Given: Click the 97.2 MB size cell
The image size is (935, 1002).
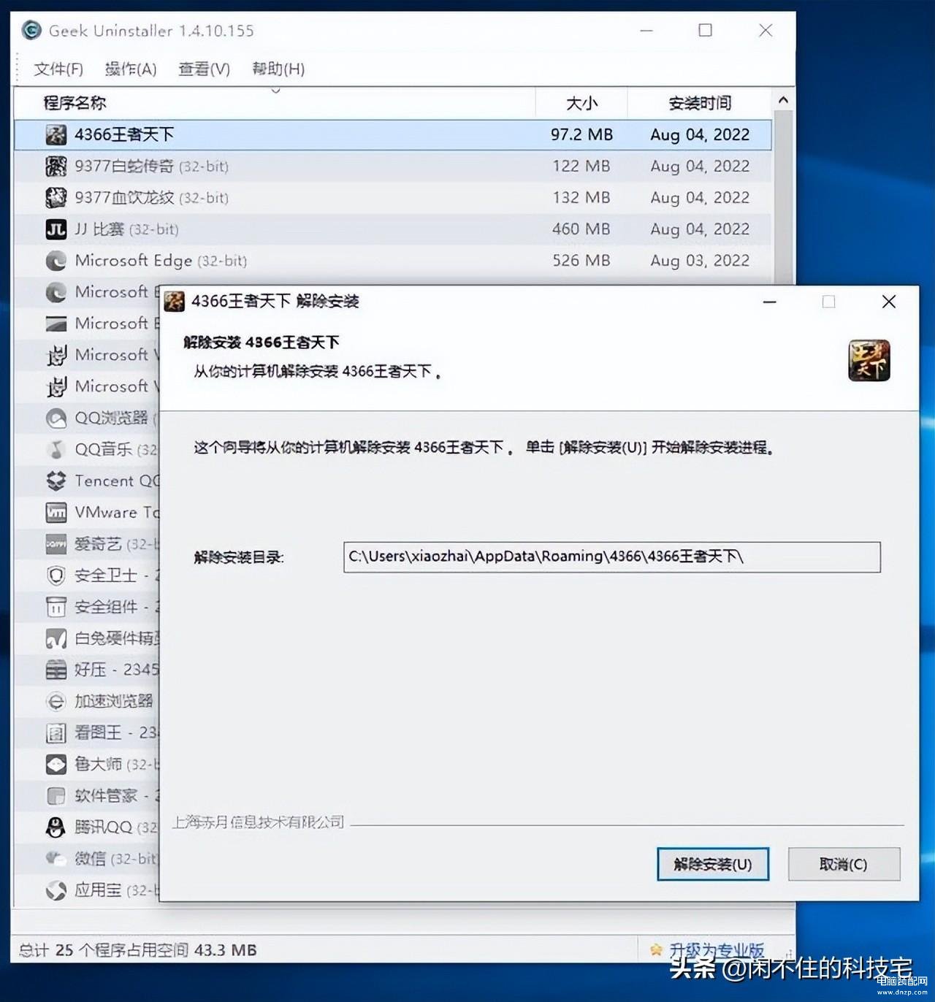Looking at the screenshot, I should point(581,134).
